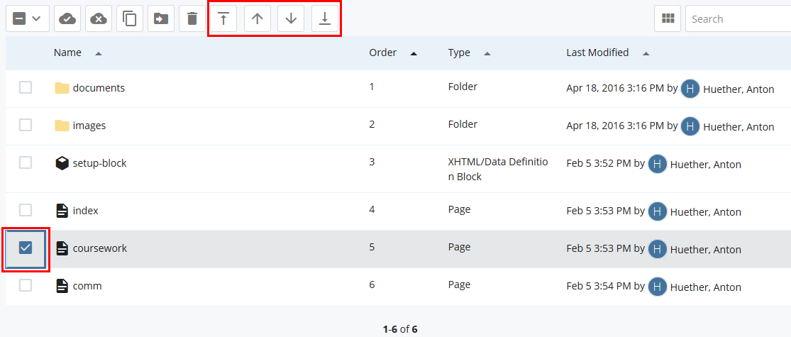This screenshot has height=337, width=791.
Task: Click into the Search field
Action: tap(738, 19)
